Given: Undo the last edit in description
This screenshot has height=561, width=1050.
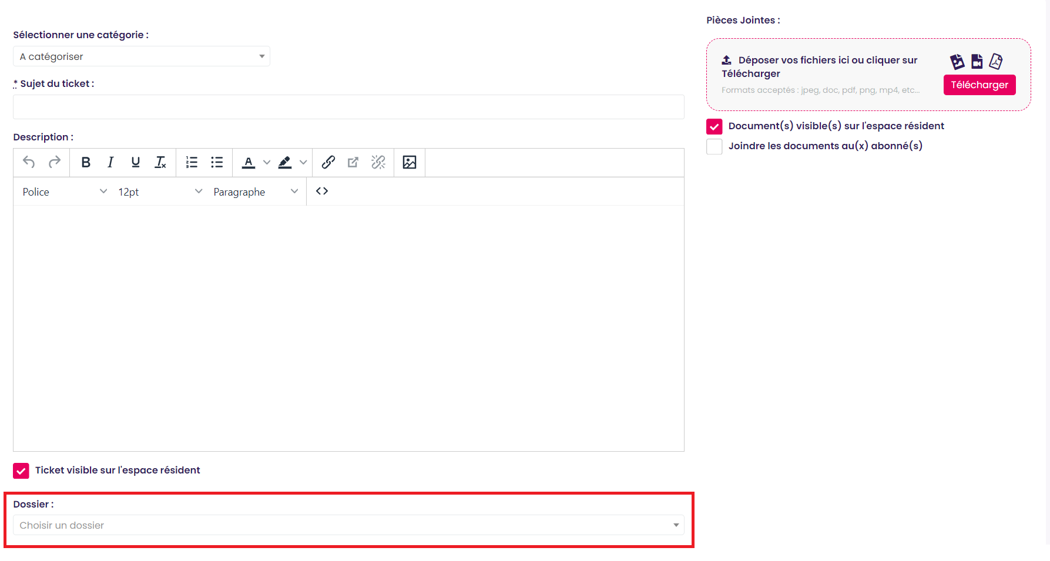Looking at the screenshot, I should click(x=29, y=162).
